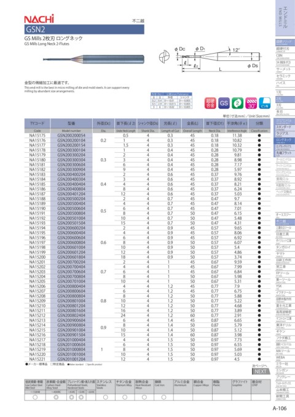The height and width of the screenshot is (417, 295).
Task: Select the ヘッド交換式 side tab
Action: coord(284,193)
